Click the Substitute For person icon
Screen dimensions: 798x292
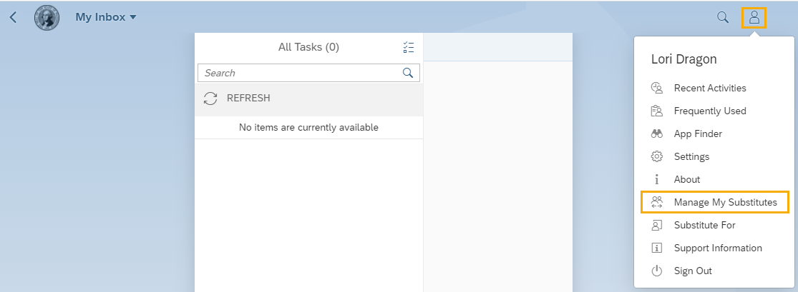click(x=656, y=226)
